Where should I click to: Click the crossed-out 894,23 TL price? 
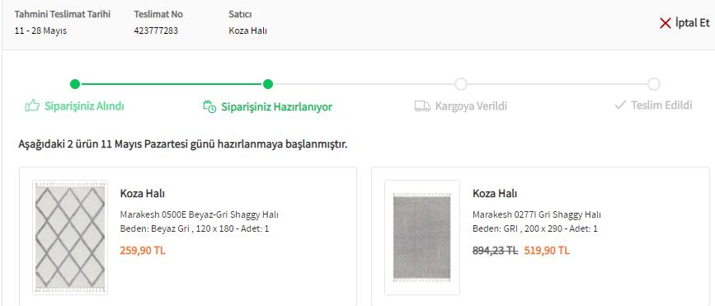[495, 251]
